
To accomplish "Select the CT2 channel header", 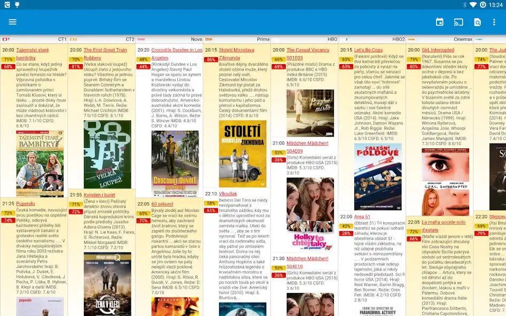I will 102,39.
